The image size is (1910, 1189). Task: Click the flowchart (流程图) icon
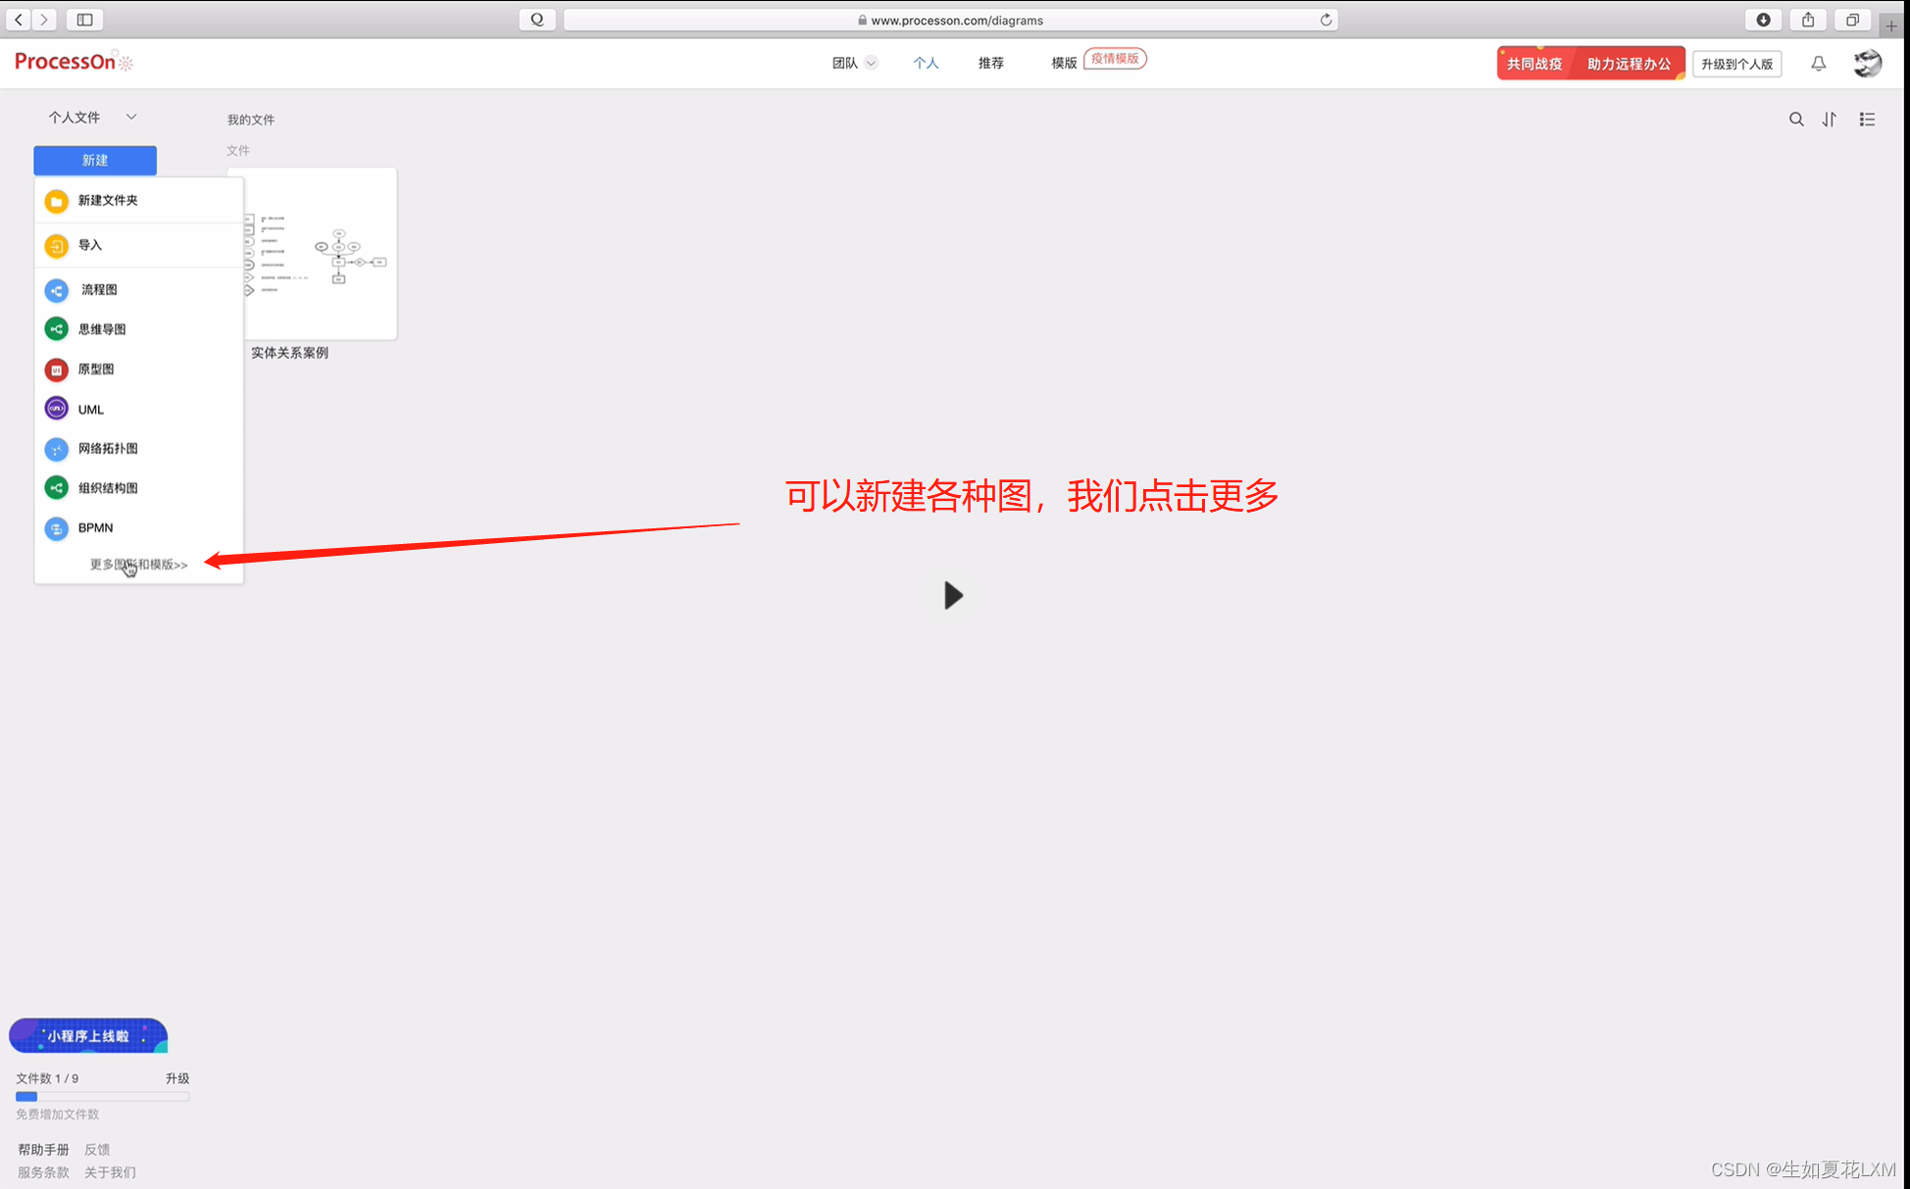click(x=57, y=290)
